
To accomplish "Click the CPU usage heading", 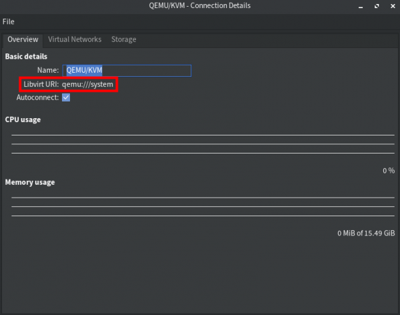I will 23,119.
